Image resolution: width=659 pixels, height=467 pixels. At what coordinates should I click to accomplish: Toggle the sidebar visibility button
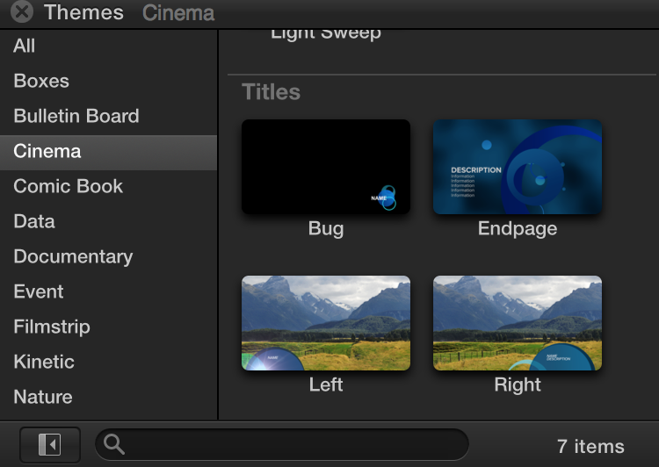click(49, 445)
